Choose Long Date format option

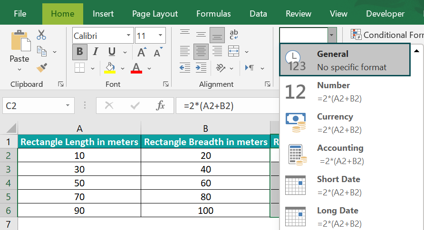pyautogui.click(x=345, y=217)
